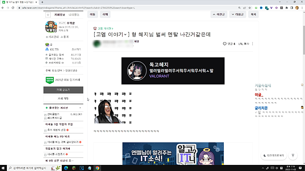Open a new browser tab
Image resolution: width=305 pixels, height=171 pixels.
click(42, 2)
